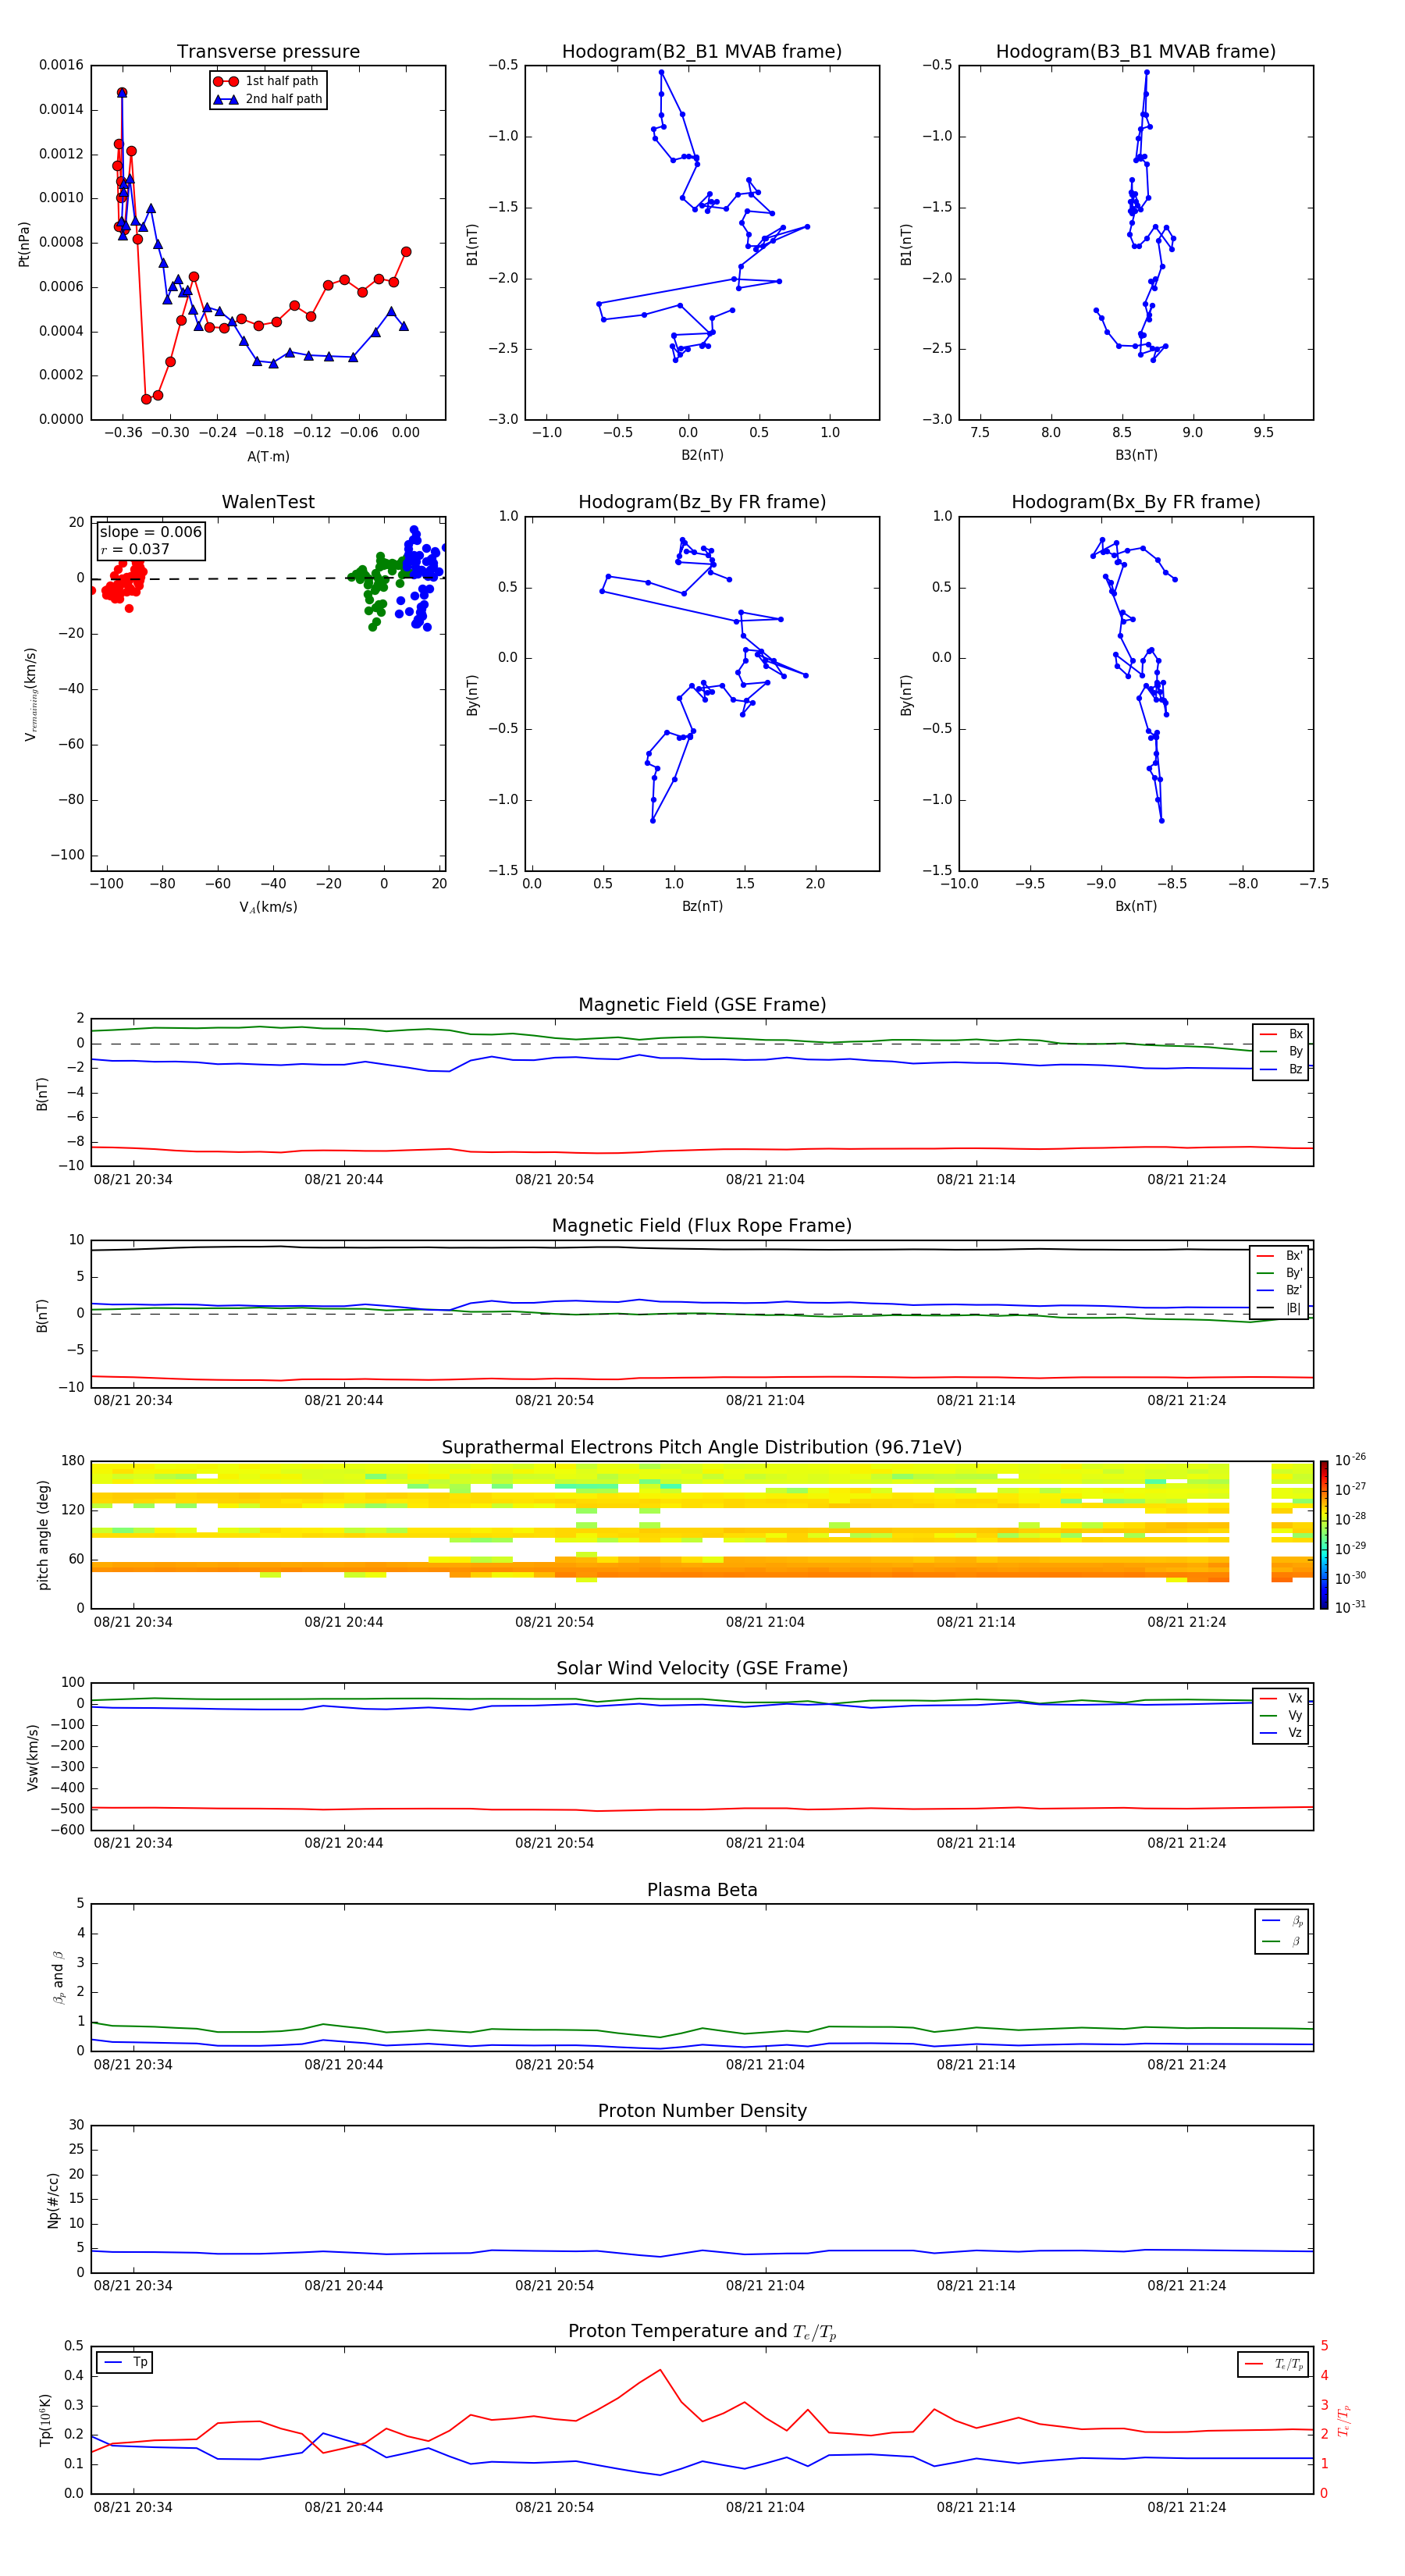
Task: Select the β entry below βp in legend
Action: (1282, 1941)
